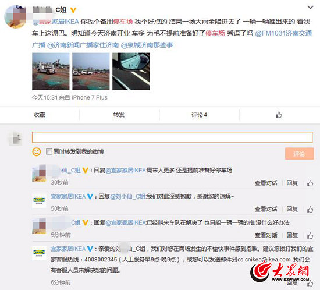This screenshot has height=290, width=320.
Task: Like the post with thumbs-up icon
Action: [x=279, y=115]
